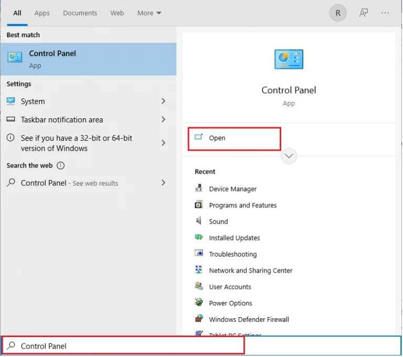Screen dimensions: 403x357
Task: Switch to the Apps tab
Action: tap(42, 13)
